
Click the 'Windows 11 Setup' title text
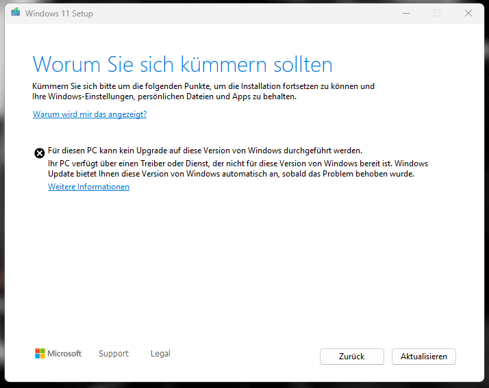[59, 14]
